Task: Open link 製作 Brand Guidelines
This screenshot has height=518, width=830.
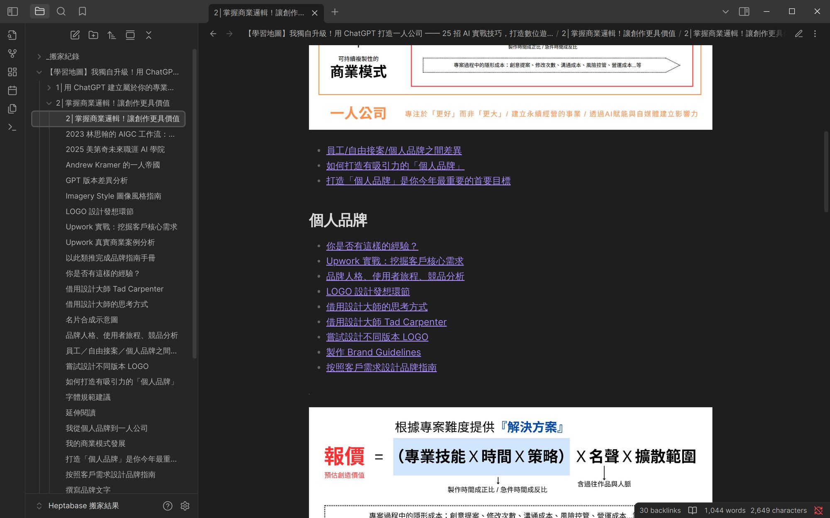Action: tap(373, 352)
